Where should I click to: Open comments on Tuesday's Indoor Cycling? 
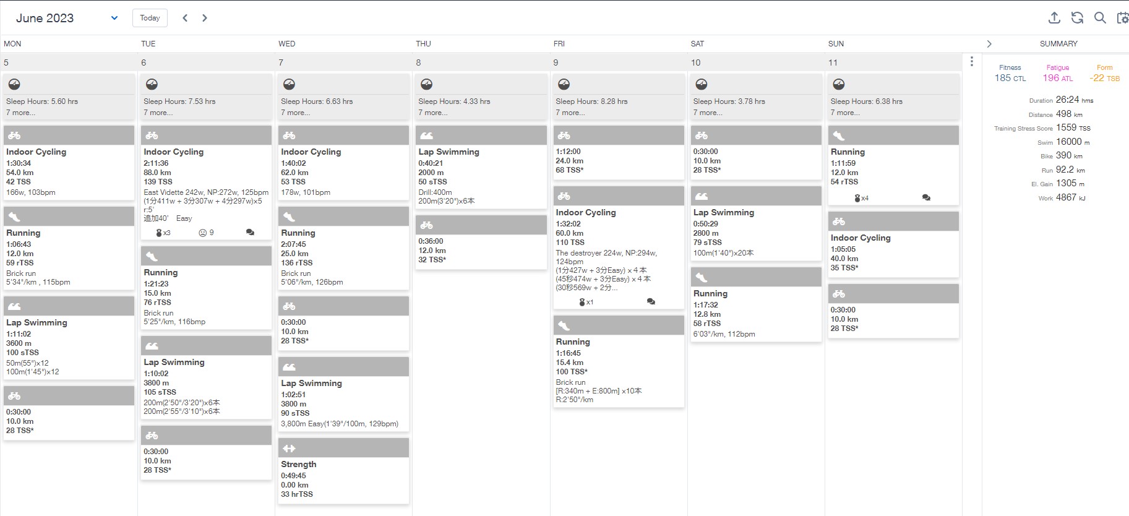click(250, 233)
